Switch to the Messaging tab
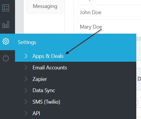Screen dimensions: 141x119 [46, 6]
